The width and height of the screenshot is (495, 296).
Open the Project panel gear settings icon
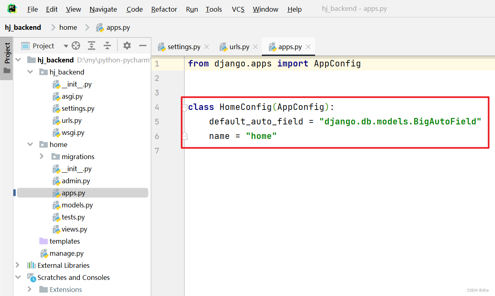[x=127, y=46]
